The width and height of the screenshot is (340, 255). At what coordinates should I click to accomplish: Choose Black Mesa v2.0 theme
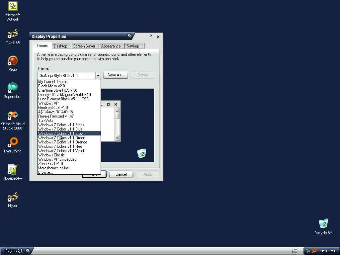pos(69,86)
